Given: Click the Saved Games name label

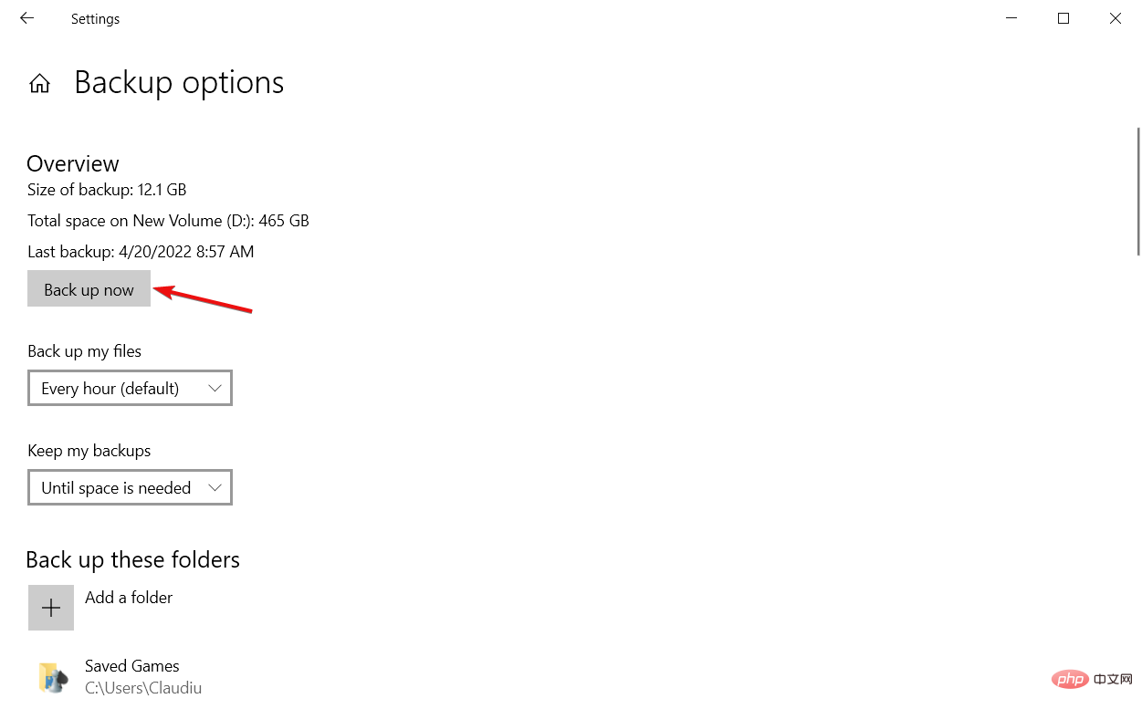Looking at the screenshot, I should pos(131,666).
